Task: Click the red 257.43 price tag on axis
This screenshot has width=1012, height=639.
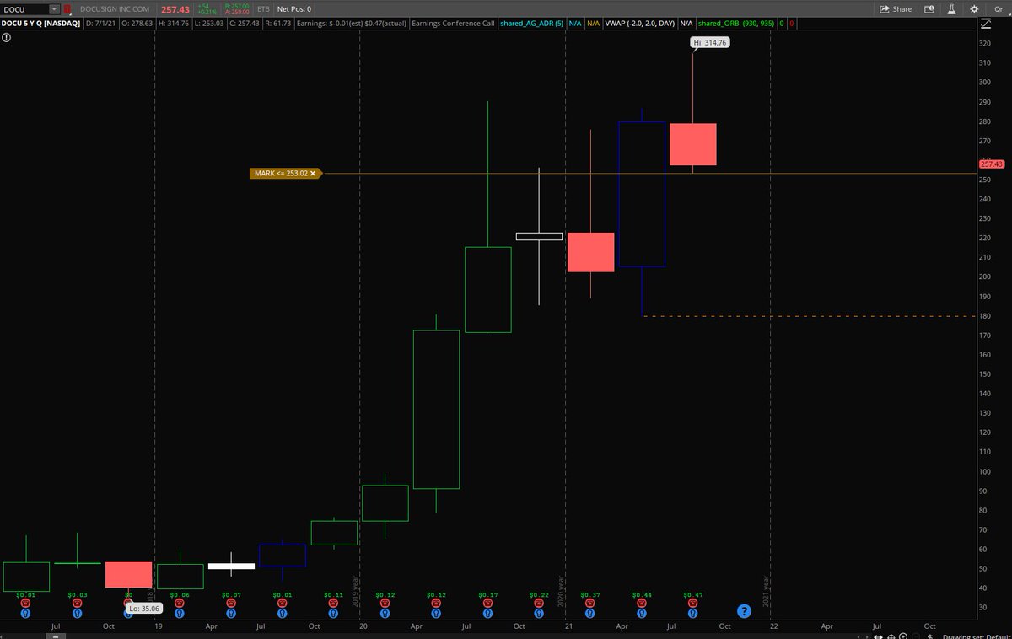Action: pyautogui.click(x=993, y=164)
